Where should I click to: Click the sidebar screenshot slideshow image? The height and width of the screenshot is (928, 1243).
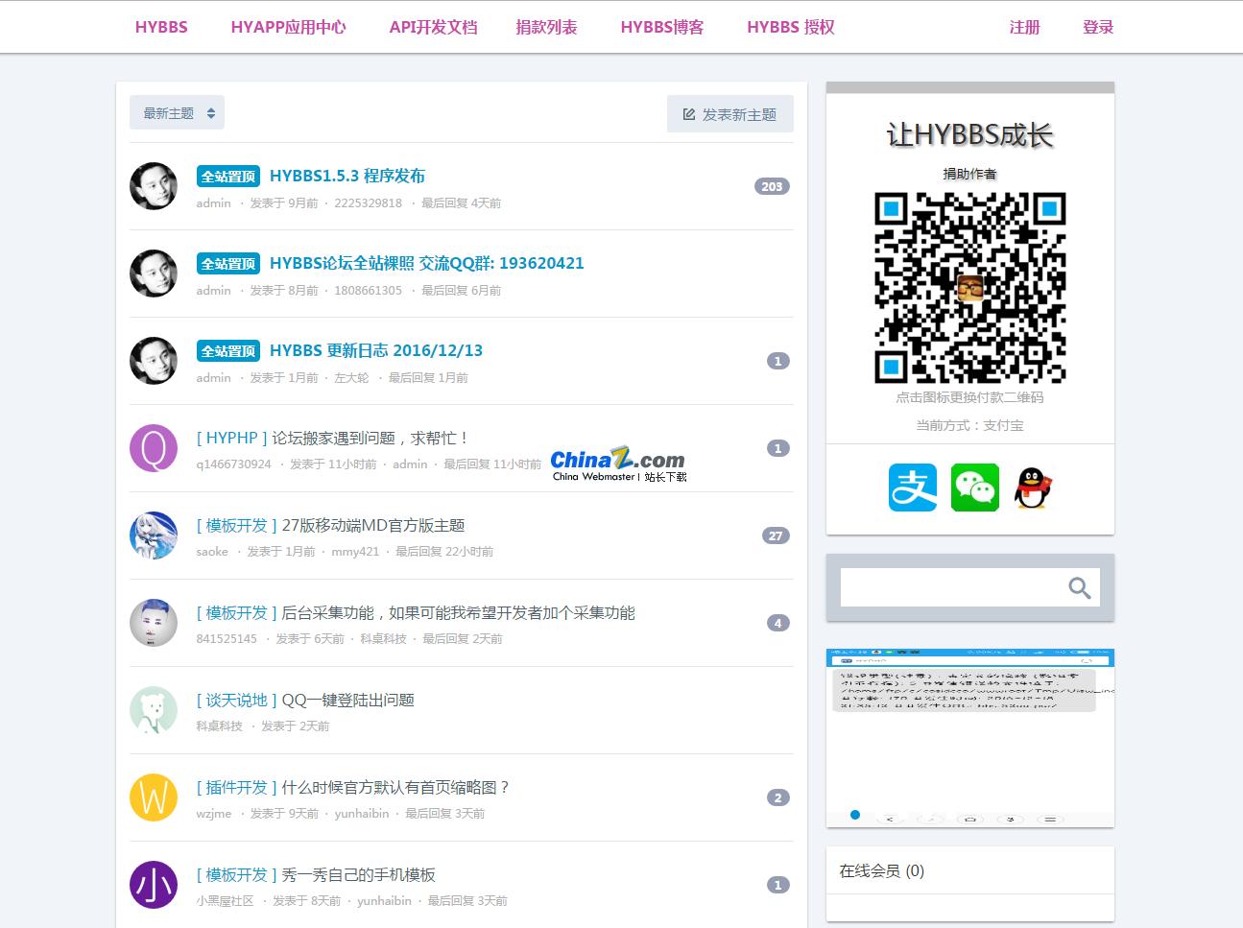pyautogui.click(x=970, y=737)
